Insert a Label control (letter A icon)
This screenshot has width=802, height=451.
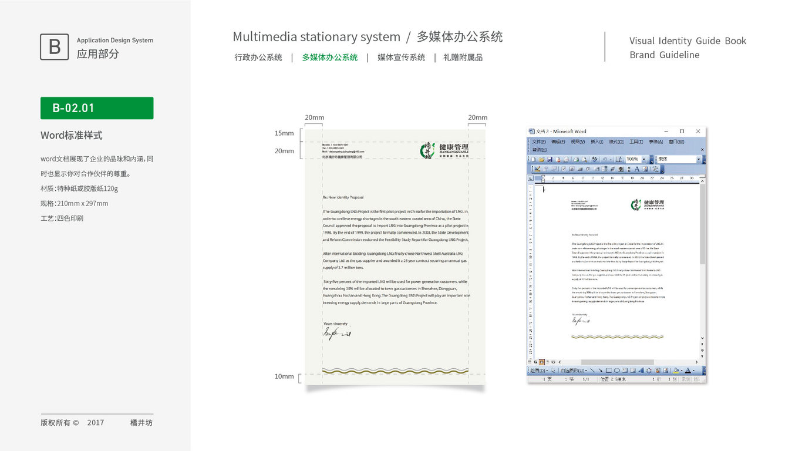click(x=637, y=169)
